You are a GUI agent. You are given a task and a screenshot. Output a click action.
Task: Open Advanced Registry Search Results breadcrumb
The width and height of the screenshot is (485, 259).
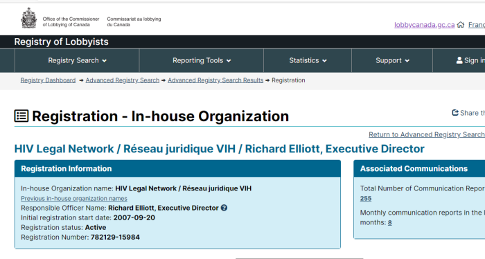pos(215,80)
